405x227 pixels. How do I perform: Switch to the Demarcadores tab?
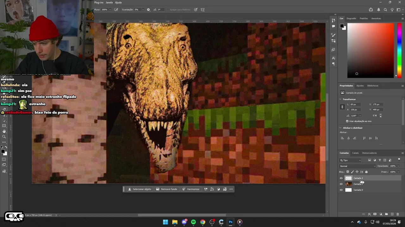[370, 153]
